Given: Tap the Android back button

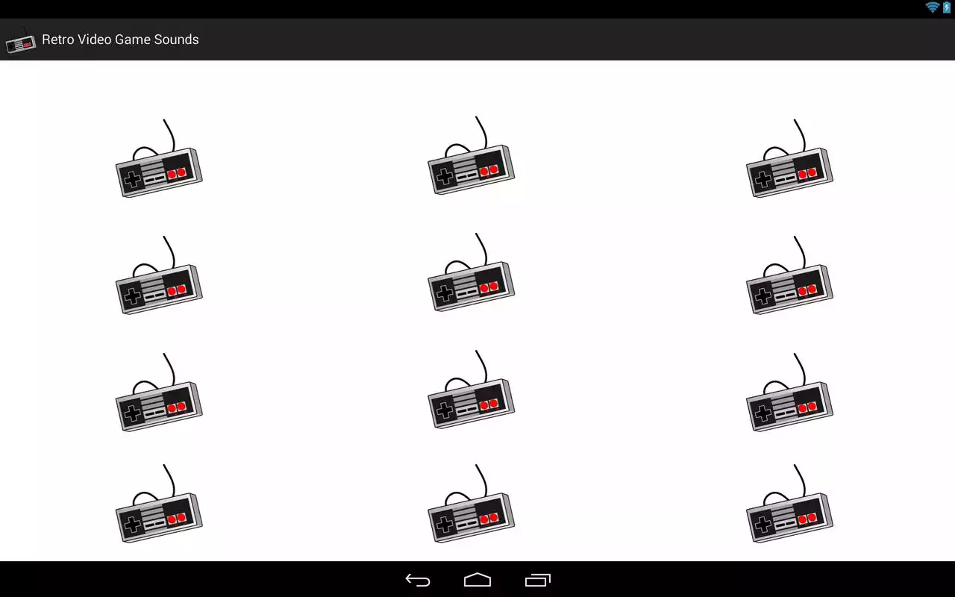Looking at the screenshot, I should (418, 580).
